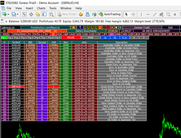Click the 28 ABCD ARRANGEMENT label
The image size is (181, 138).
click(x=156, y=31)
